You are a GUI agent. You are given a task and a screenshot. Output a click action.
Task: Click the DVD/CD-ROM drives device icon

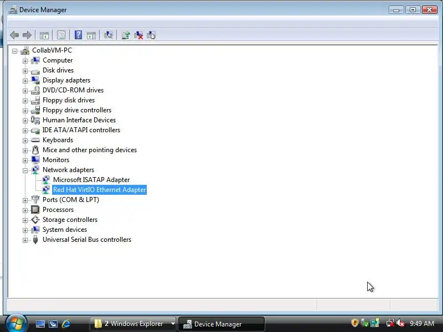coord(35,90)
